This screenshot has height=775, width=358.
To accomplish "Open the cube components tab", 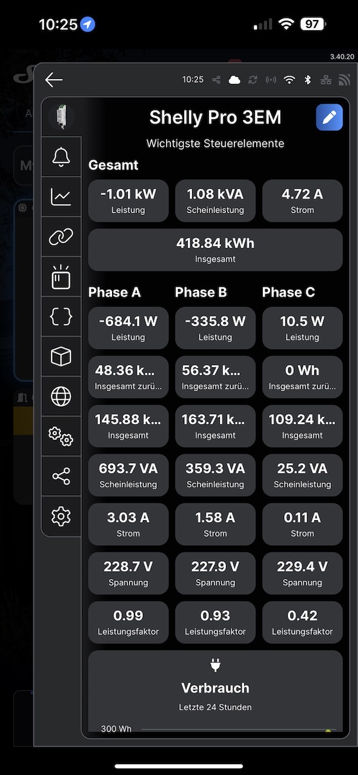I will click(61, 357).
